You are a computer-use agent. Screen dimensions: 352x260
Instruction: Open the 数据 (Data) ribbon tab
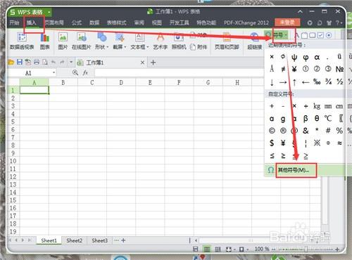[94, 22]
